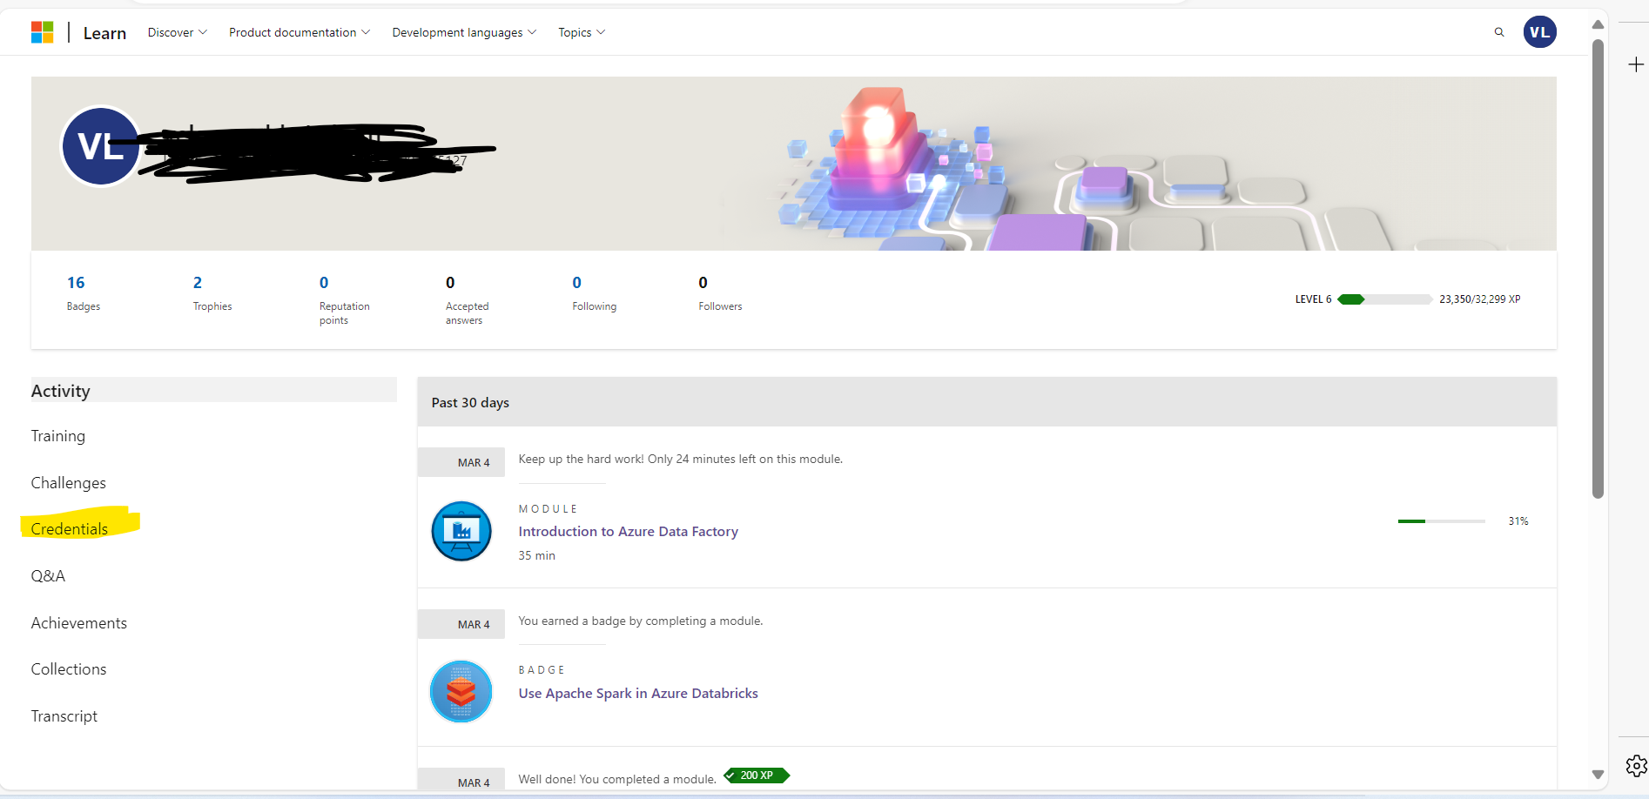Expand the Product documentation dropdown
Screen dimensions: 1649x799
point(300,32)
